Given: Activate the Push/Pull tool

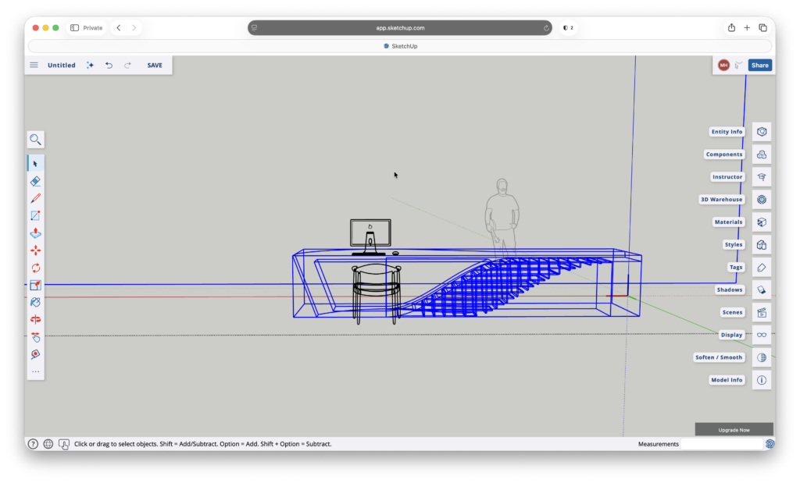Looking at the screenshot, I should coord(35,233).
